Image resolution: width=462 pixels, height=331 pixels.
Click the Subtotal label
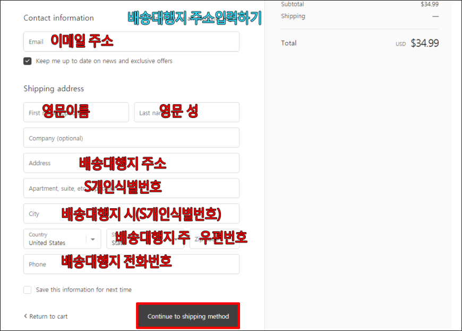point(292,4)
